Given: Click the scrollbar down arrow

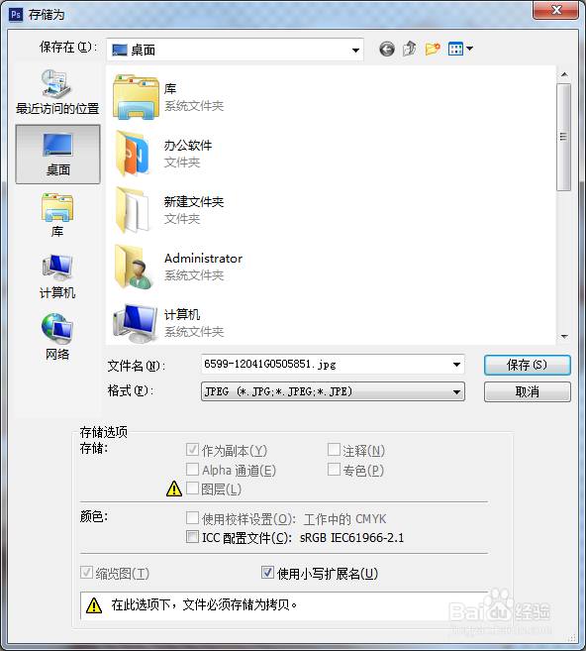Looking at the screenshot, I should click(564, 337).
